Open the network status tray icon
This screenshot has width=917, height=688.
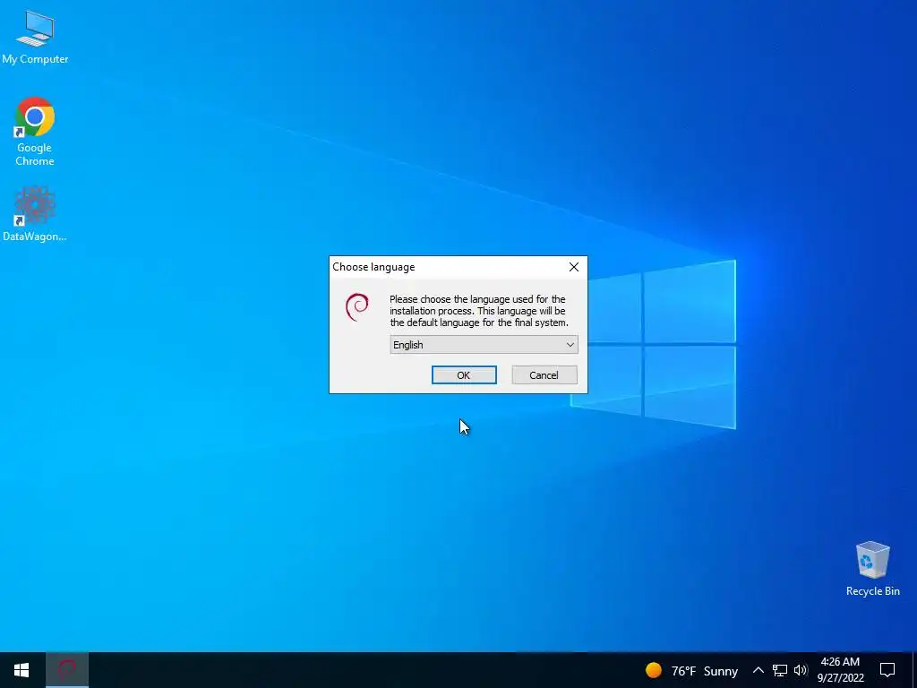tap(780, 670)
